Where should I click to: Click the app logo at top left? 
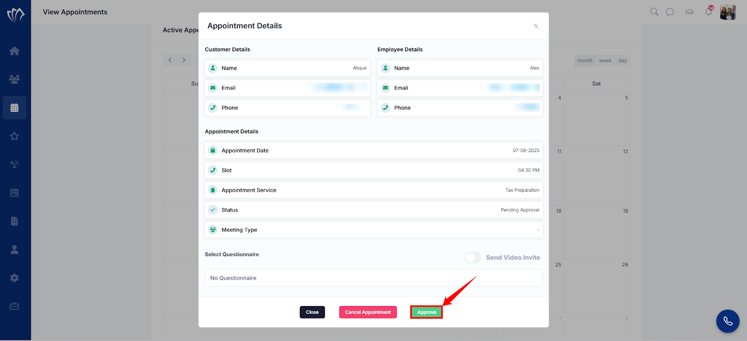[x=15, y=14]
